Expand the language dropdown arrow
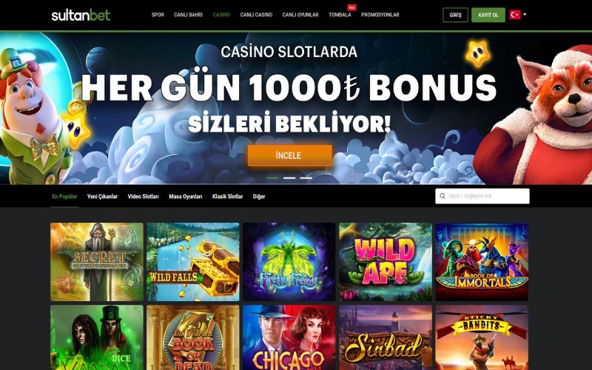Viewport: 592px width, 370px height. pyautogui.click(x=525, y=14)
